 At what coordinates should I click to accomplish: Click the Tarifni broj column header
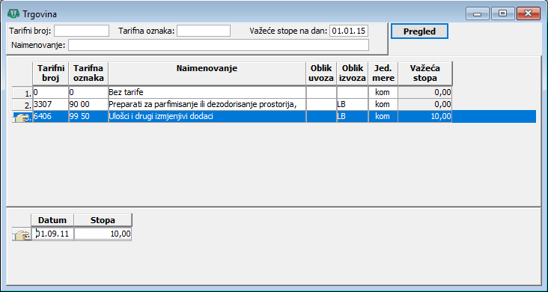51,73
